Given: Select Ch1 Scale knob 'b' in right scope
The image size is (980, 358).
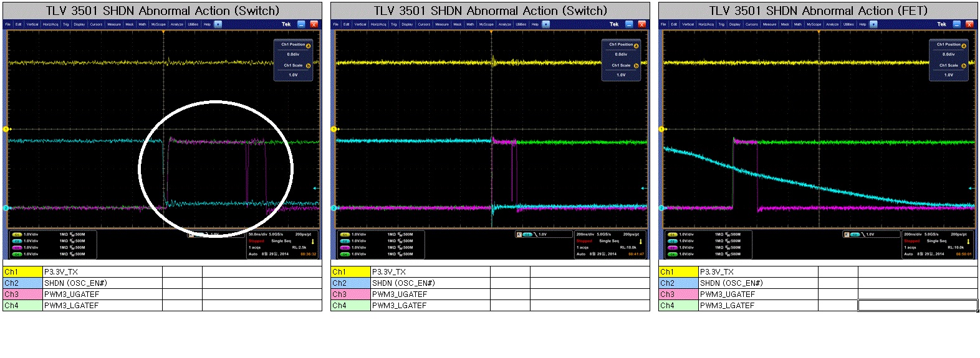Looking at the screenshot, I should click(964, 66).
